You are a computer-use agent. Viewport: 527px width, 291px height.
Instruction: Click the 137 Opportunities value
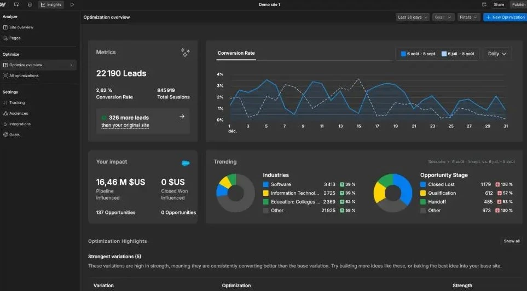(115, 213)
